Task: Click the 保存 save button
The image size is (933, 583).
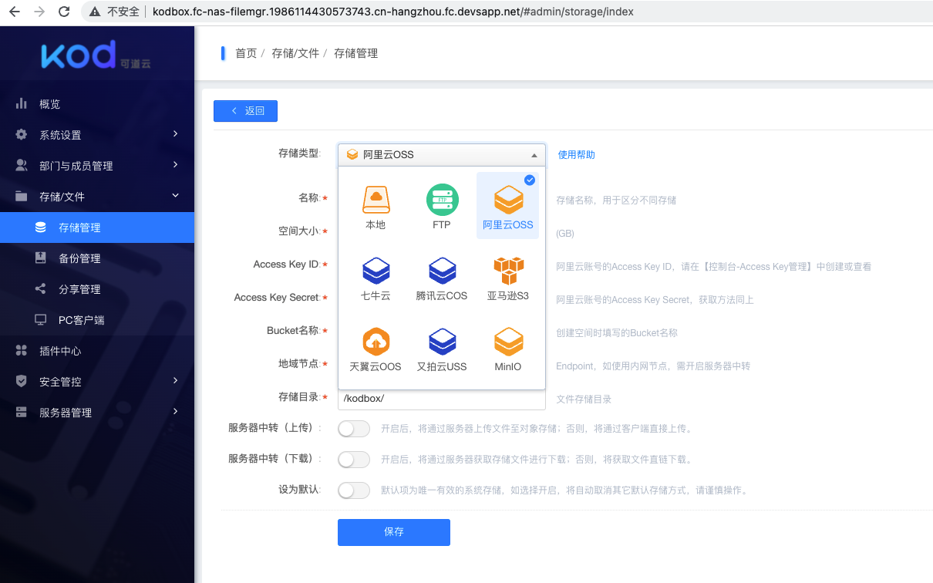Action: [x=393, y=532]
